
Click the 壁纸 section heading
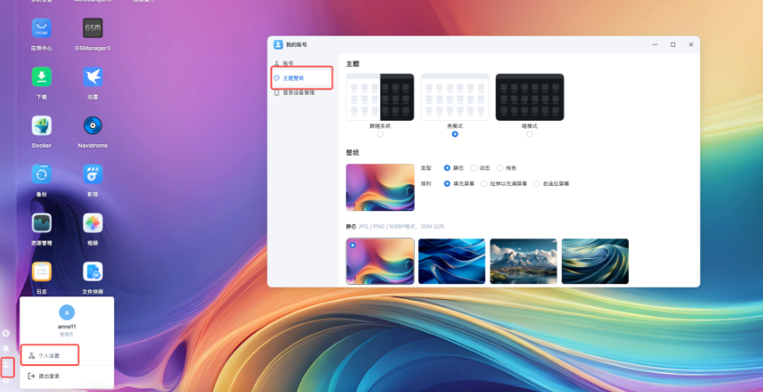[353, 153]
